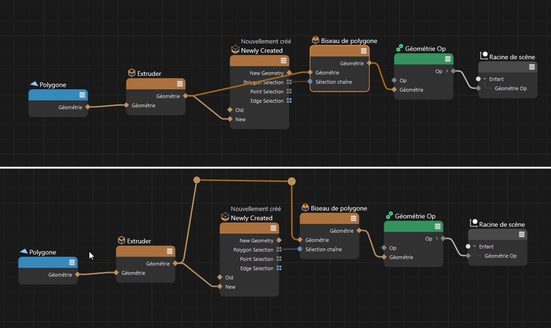Click the Newly Created node icon in the top graph

235,50
